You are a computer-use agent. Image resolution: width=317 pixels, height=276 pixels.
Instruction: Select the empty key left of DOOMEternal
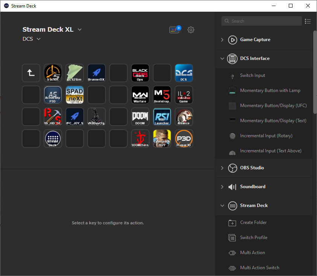coord(118,138)
